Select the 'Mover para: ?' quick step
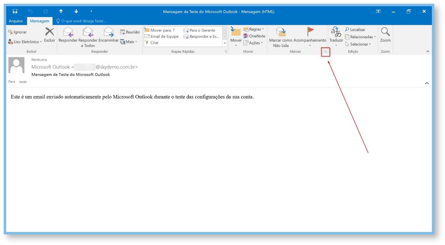This screenshot has height=245, width=445. pos(160,30)
